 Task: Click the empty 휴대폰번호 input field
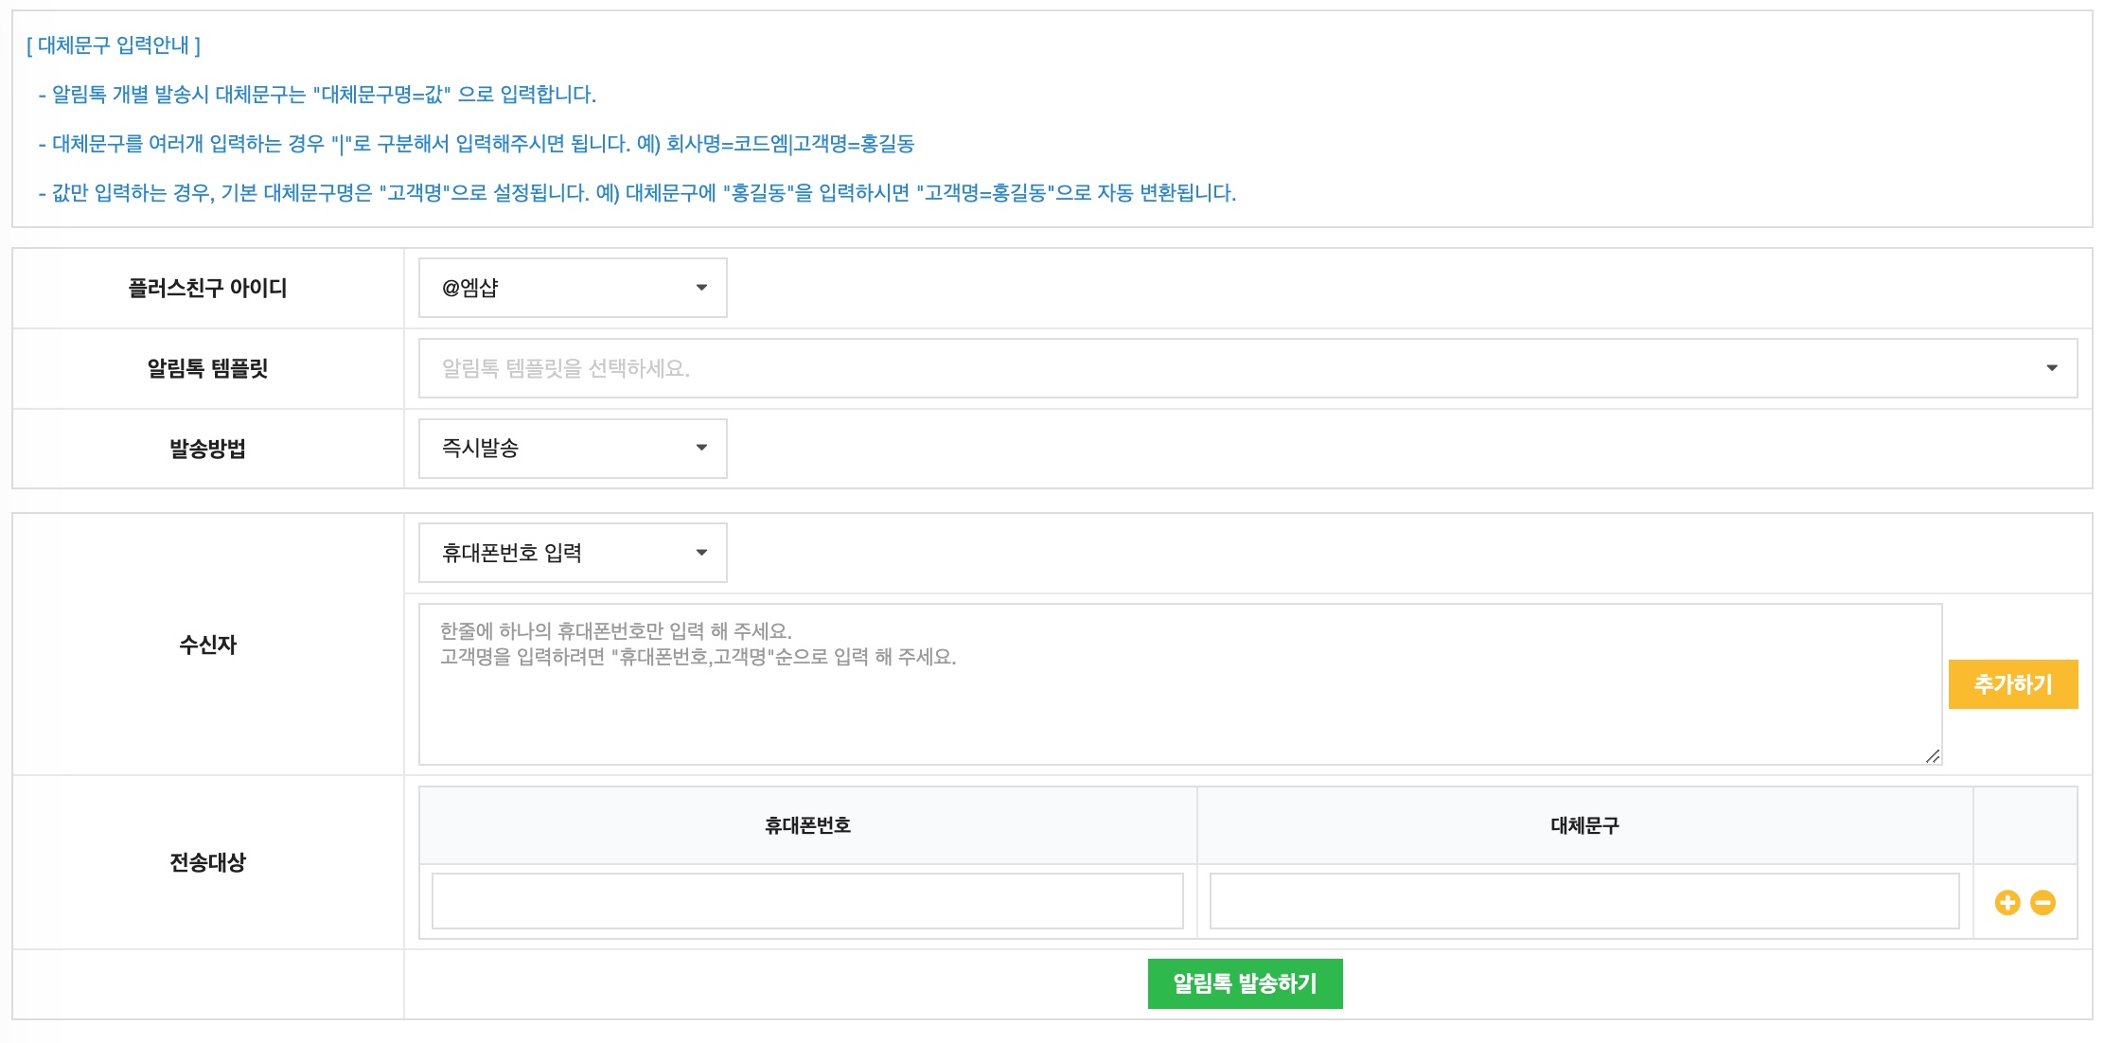(806, 901)
